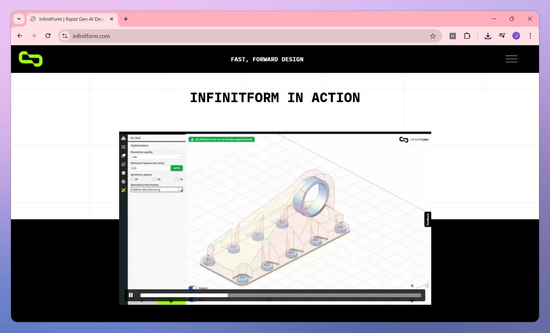
Task: Click the green InfinitForm logo in the header
Action: pos(31,59)
